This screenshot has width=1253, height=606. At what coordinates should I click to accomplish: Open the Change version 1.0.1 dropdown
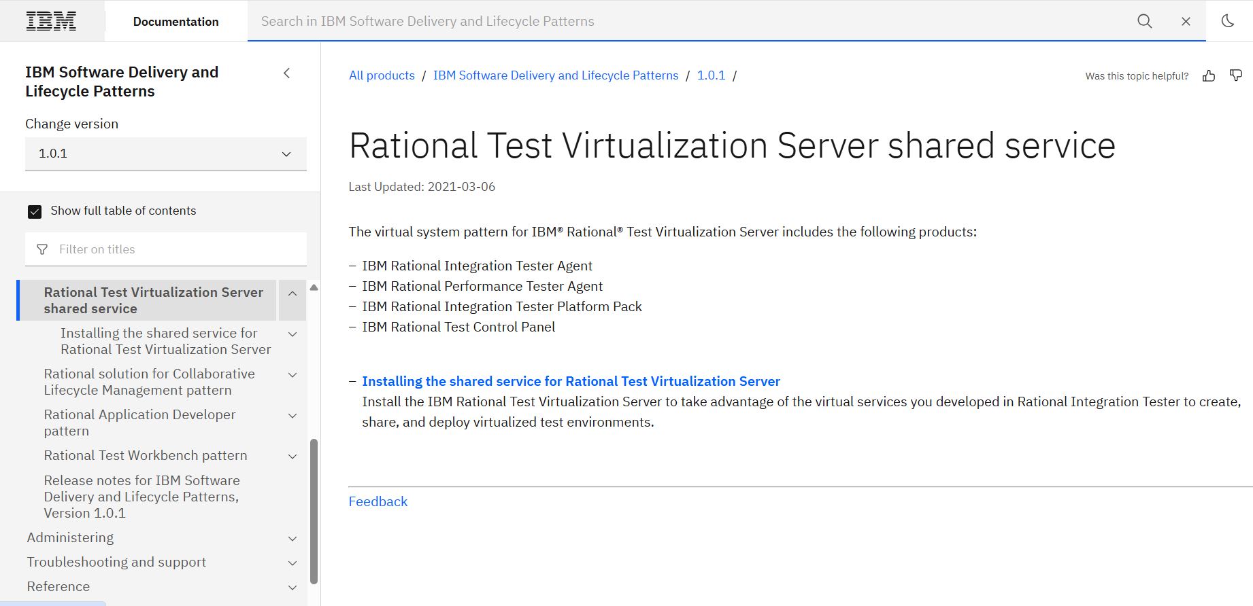point(166,154)
